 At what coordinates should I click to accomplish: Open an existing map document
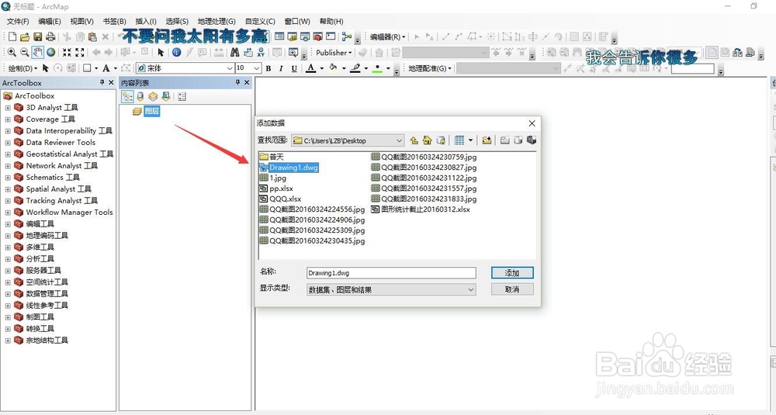point(25,36)
